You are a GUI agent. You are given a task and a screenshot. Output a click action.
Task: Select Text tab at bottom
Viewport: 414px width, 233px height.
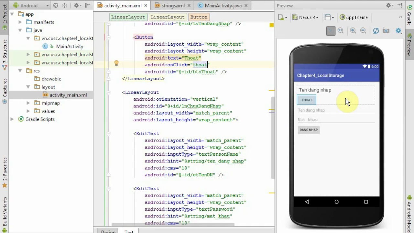pos(129,232)
